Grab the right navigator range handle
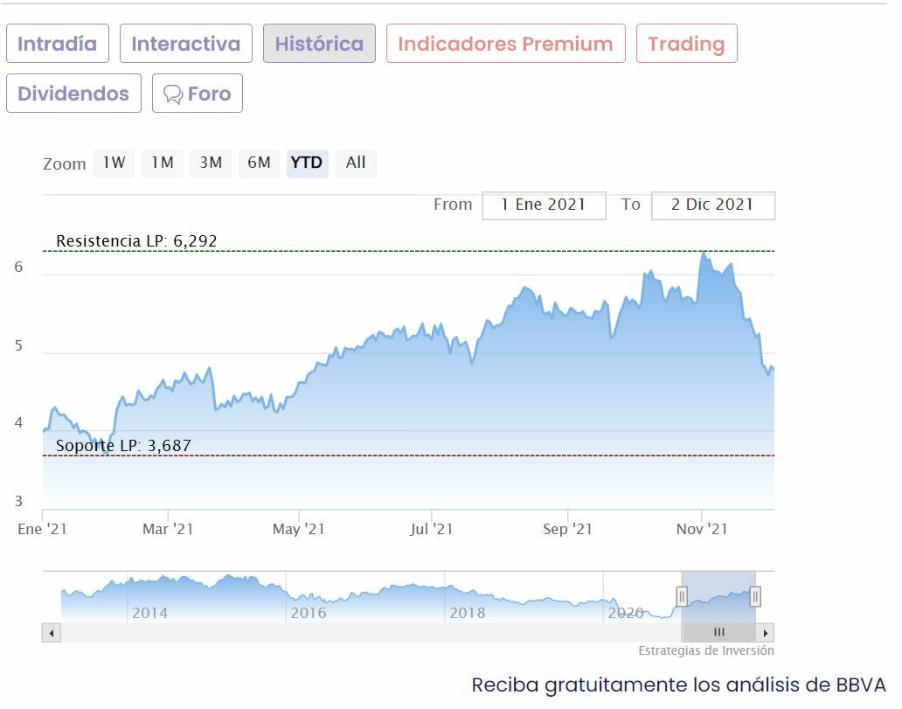 (755, 596)
